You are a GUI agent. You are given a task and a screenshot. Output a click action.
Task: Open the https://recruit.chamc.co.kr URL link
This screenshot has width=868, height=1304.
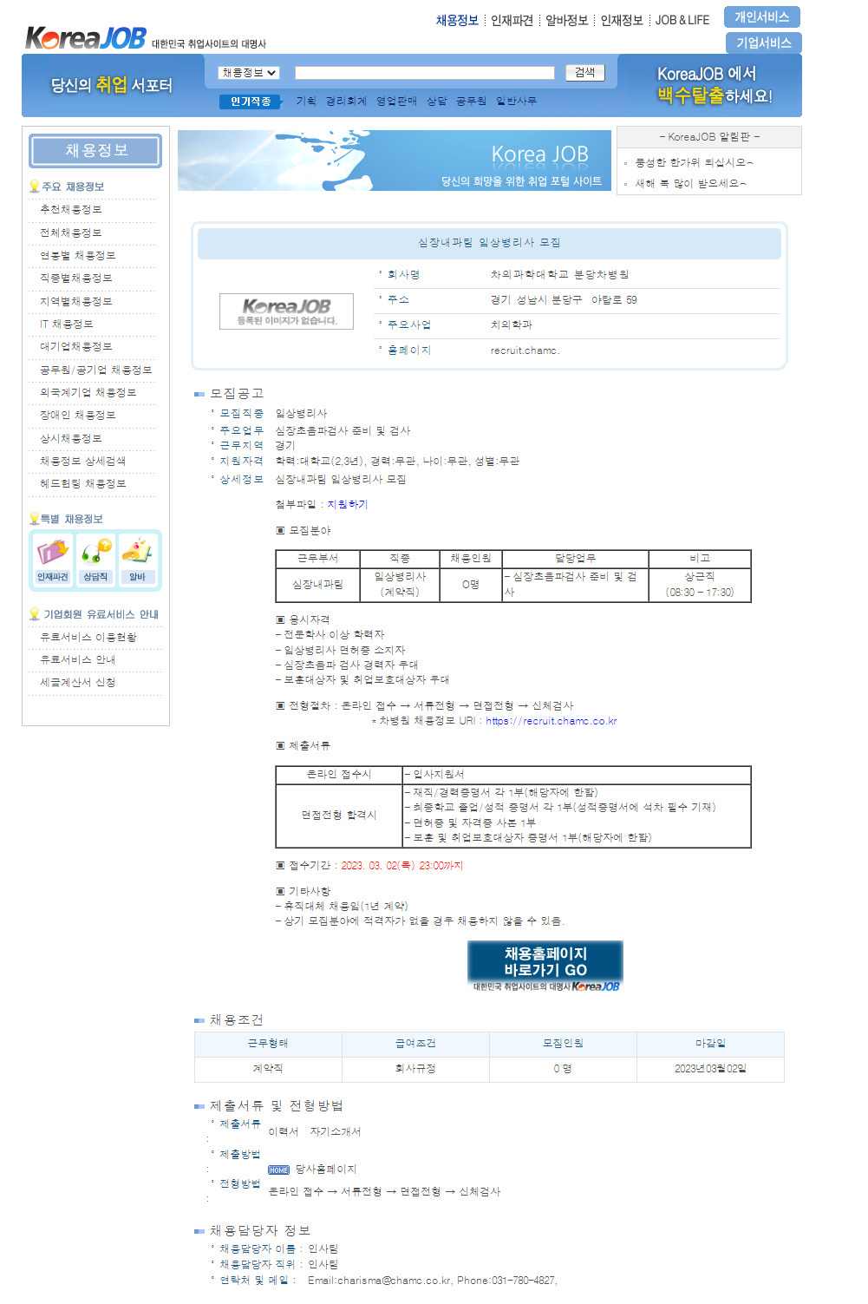point(551,721)
